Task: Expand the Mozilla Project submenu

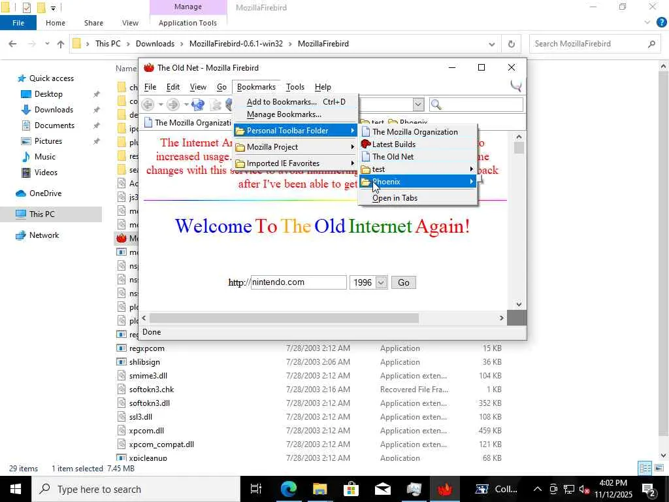Action: point(352,147)
